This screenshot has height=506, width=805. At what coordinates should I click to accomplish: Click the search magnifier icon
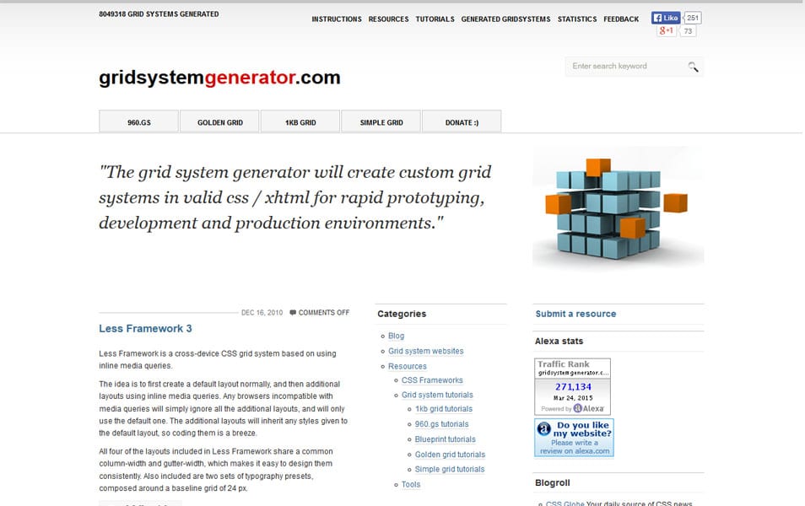coord(693,67)
